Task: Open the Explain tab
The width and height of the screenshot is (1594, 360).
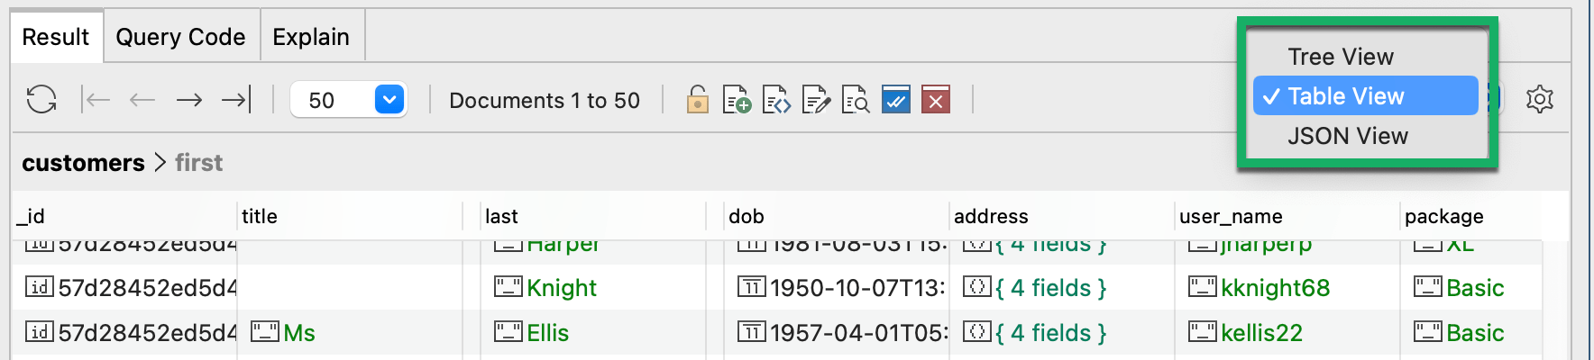Action: tap(311, 37)
